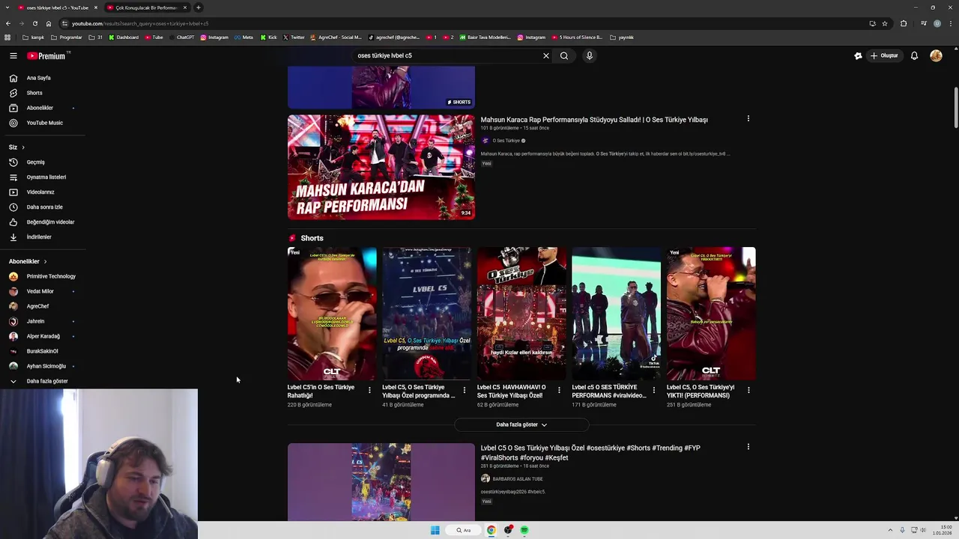Open options for HAVHAVHAVI short
This screenshot has width=959, height=539.
coord(559,390)
